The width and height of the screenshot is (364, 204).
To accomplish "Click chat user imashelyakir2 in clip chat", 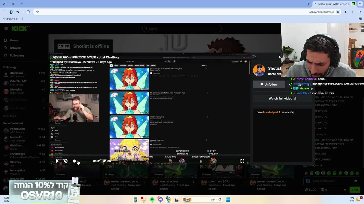I will pos(272,112).
